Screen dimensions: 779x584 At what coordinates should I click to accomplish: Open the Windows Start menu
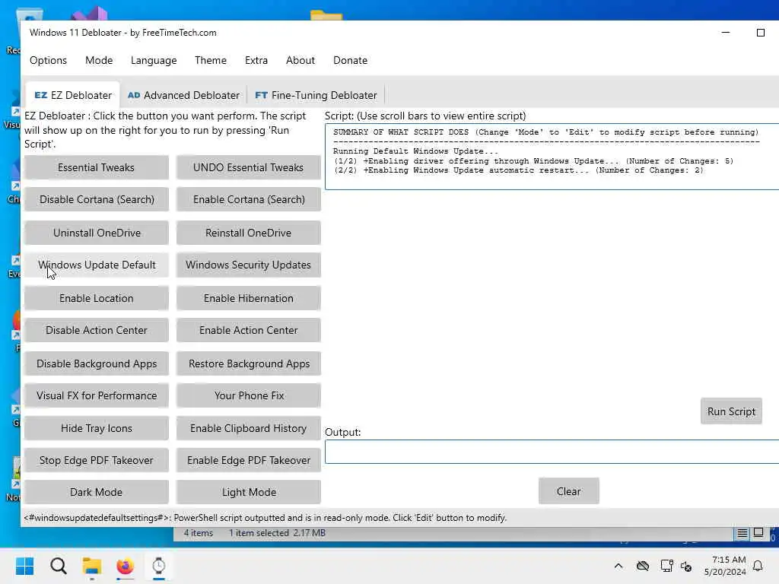[24, 566]
